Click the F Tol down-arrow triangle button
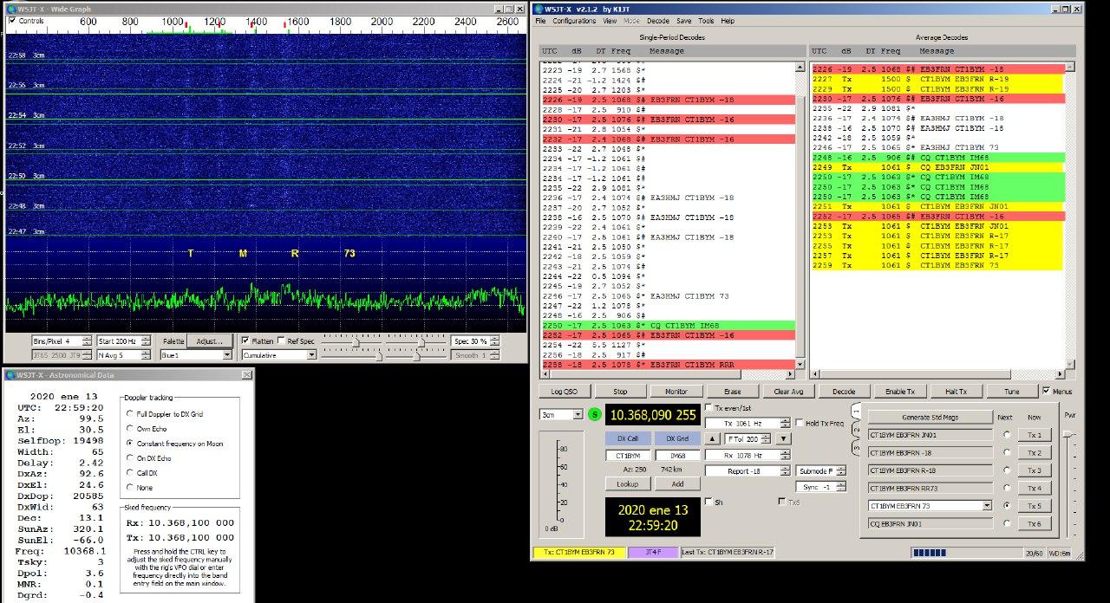The width and height of the screenshot is (1110, 603). [x=783, y=439]
